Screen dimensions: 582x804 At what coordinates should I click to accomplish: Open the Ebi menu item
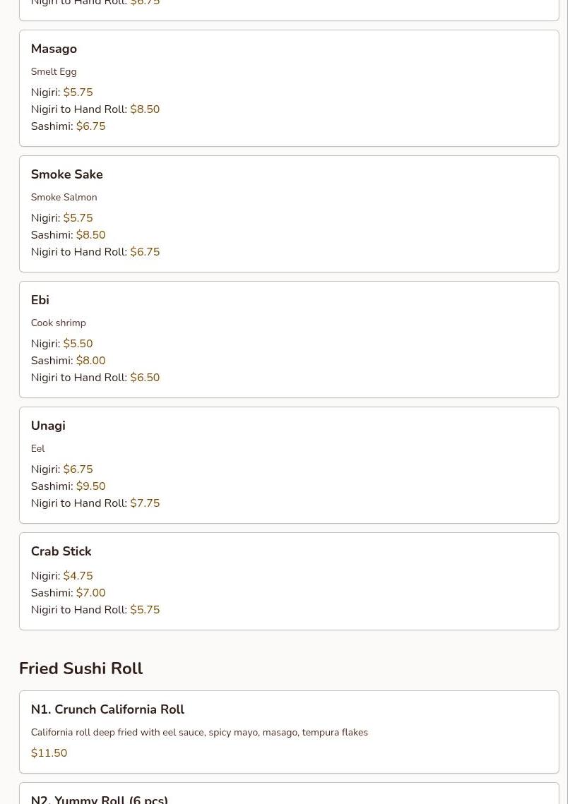click(x=40, y=300)
